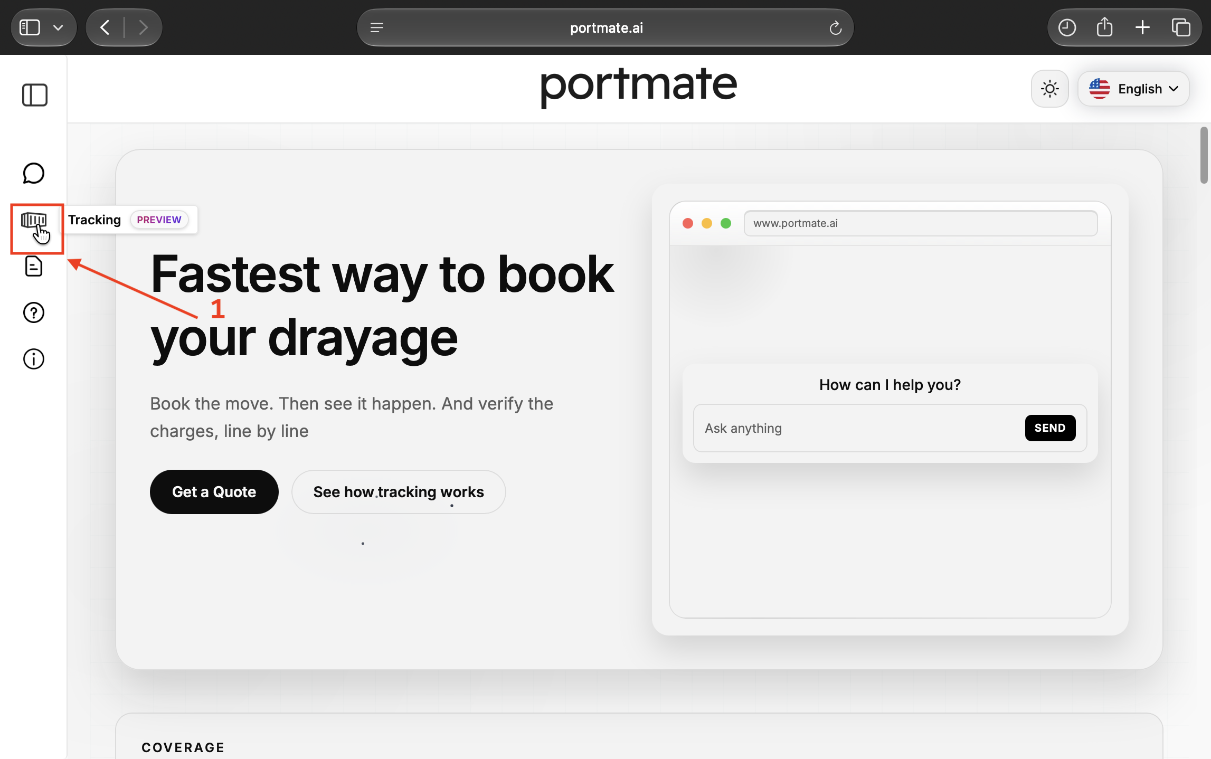Toggle the Safari sidebar button

point(30,27)
